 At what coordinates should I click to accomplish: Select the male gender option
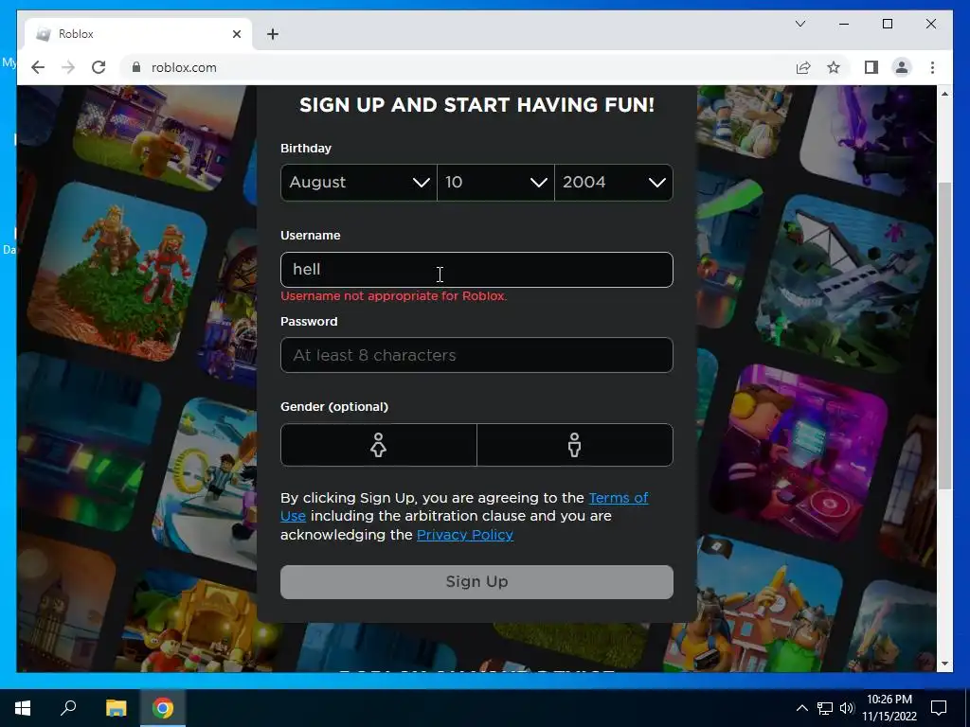tap(575, 445)
